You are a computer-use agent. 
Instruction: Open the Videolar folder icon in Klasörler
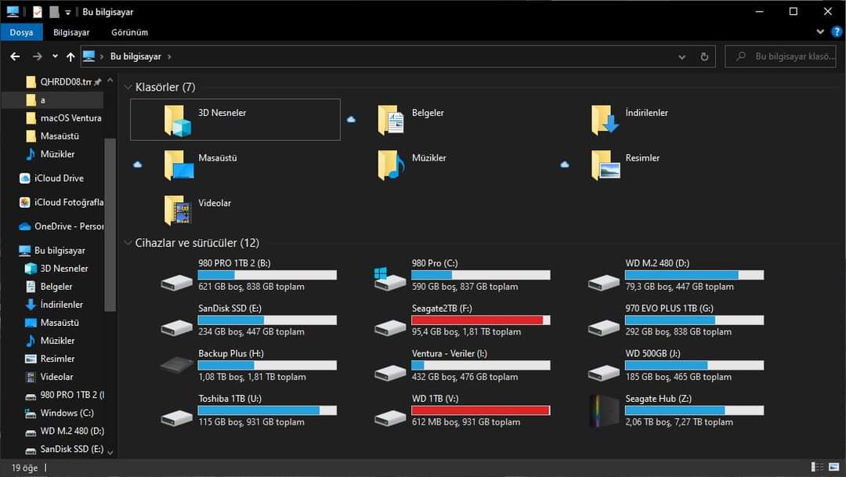tap(178, 211)
